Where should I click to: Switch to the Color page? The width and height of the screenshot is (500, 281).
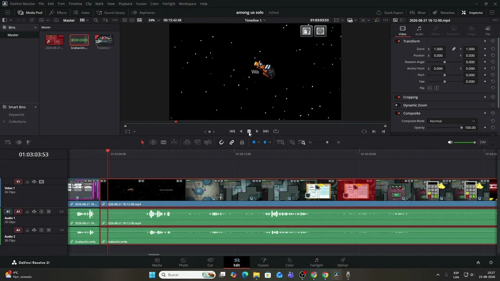[290, 262]
